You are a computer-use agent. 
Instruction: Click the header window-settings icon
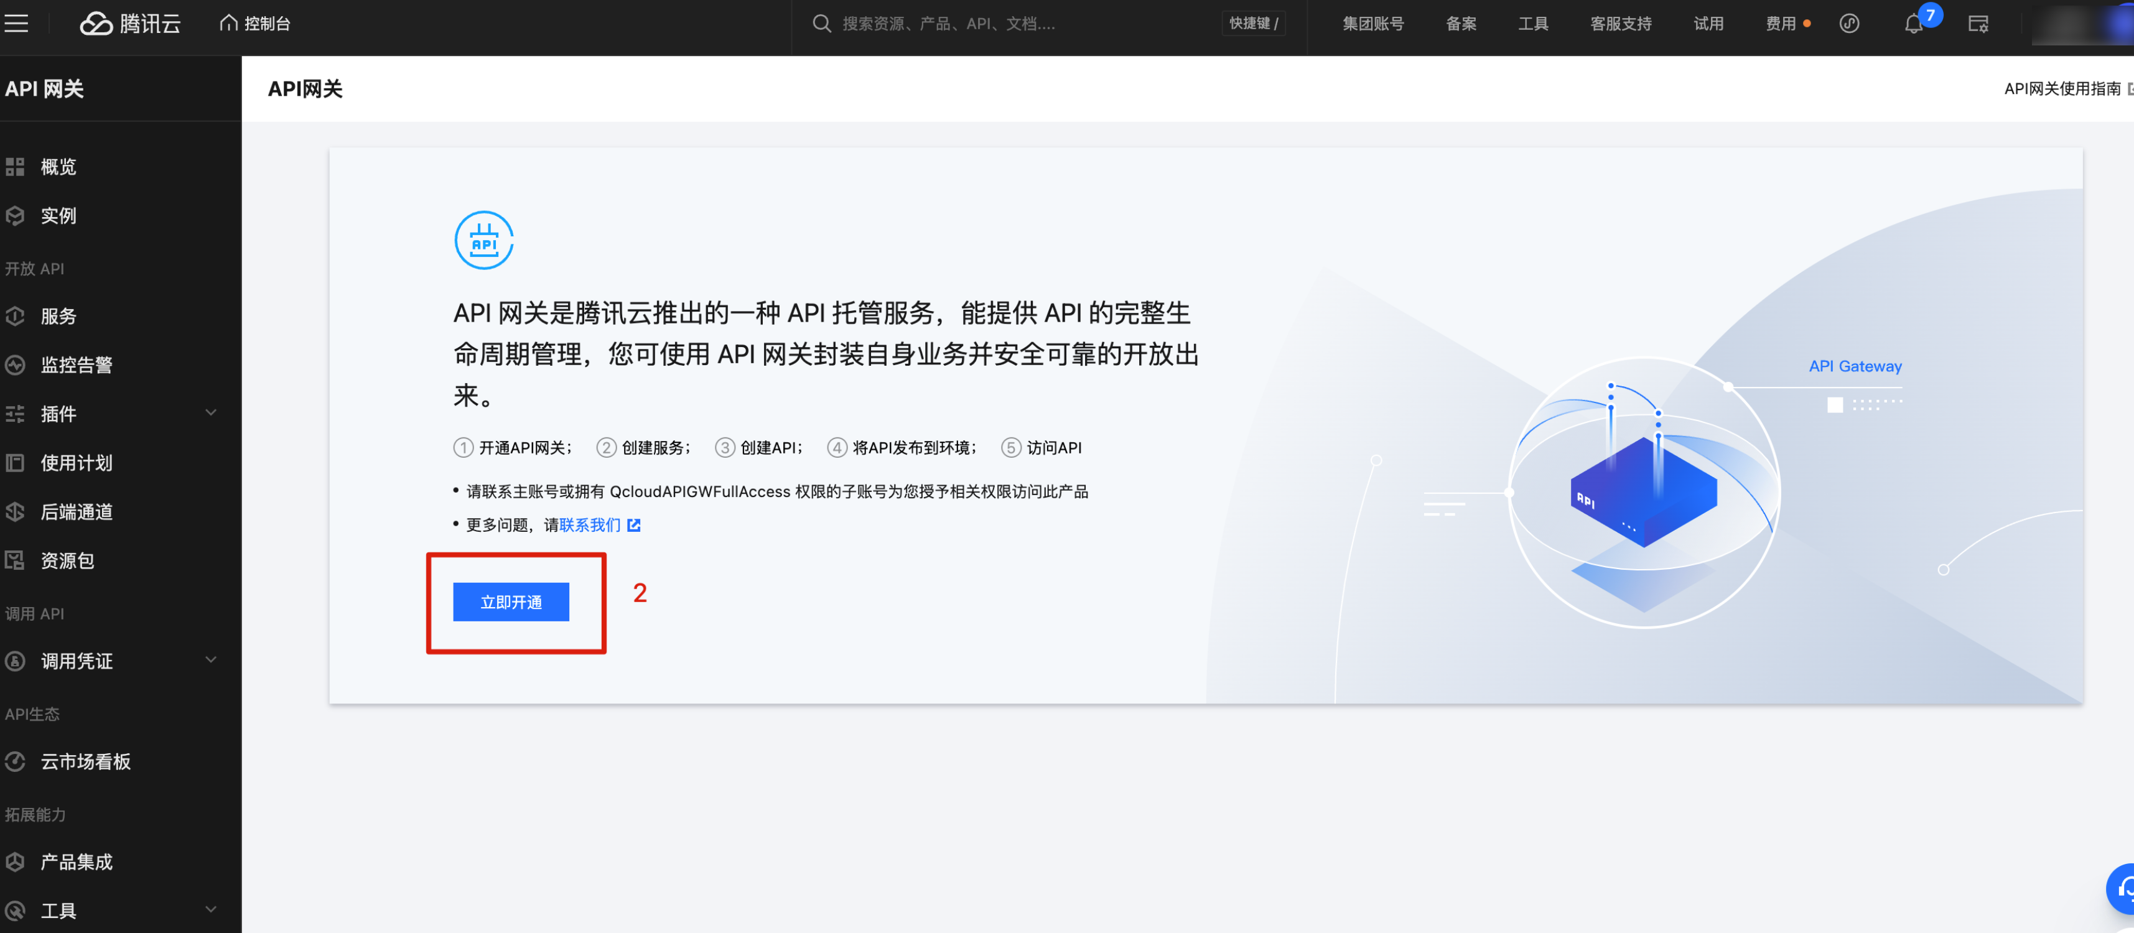tap(1977, 23)
